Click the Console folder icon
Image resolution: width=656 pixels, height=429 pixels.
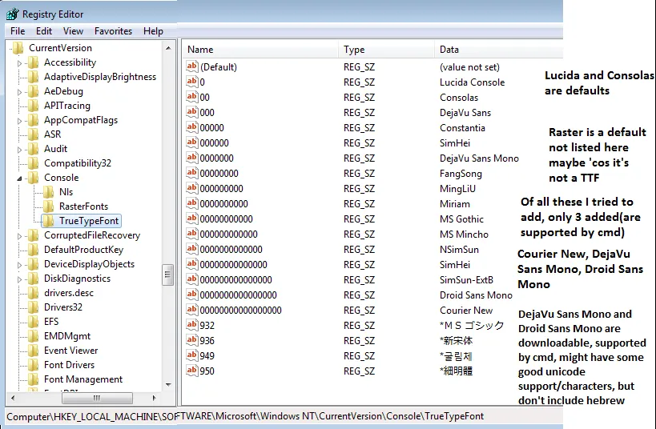coord(34,178)
